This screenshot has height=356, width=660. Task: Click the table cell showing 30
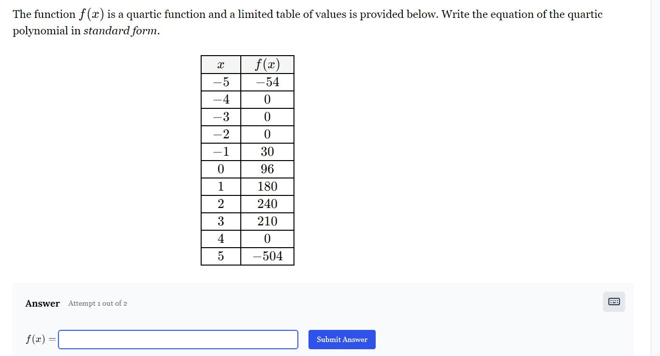[267, 152]
